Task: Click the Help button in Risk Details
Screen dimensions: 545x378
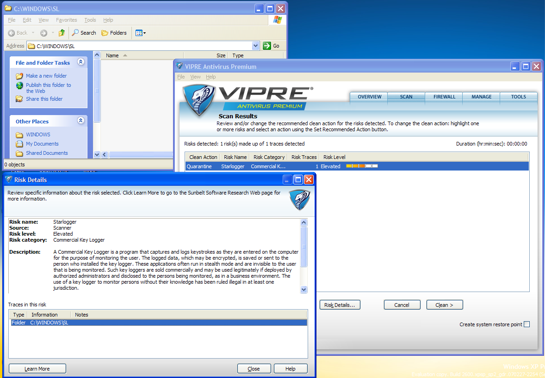Action: 291,369
